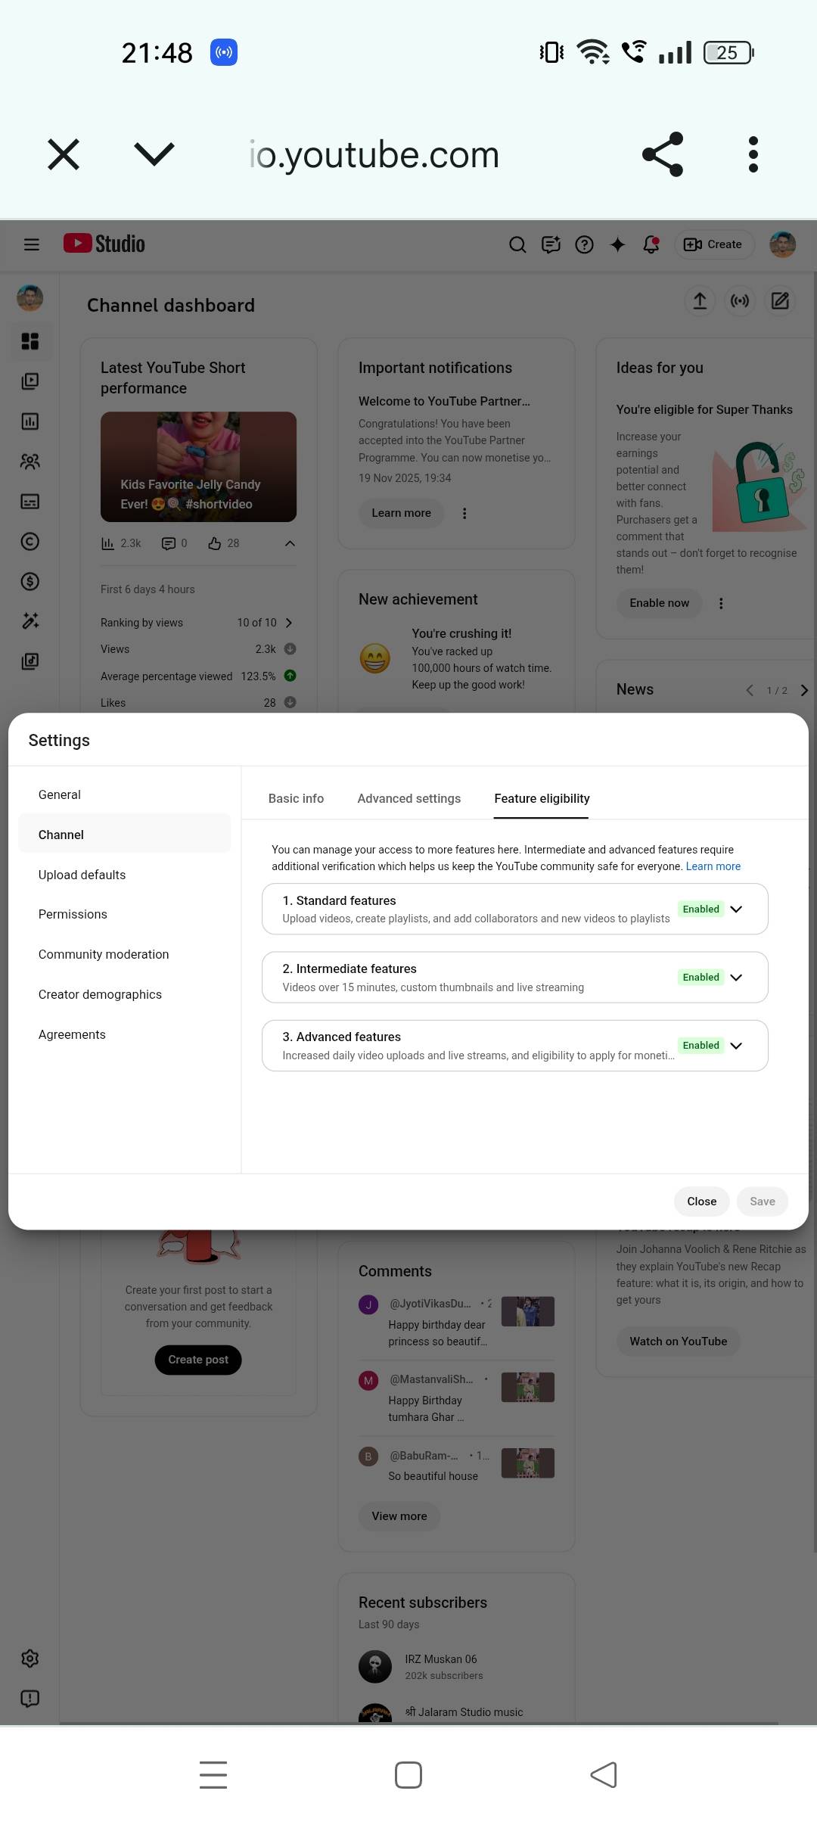The width and height of the screenshot is (817, 1825).
Task: Switch to the Basic info tab
Action: point(296,798)
